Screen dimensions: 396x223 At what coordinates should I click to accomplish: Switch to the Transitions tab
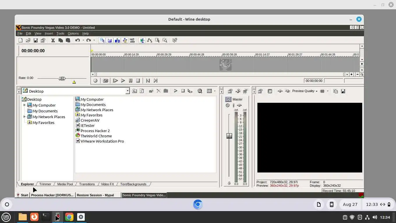point(87,184)
